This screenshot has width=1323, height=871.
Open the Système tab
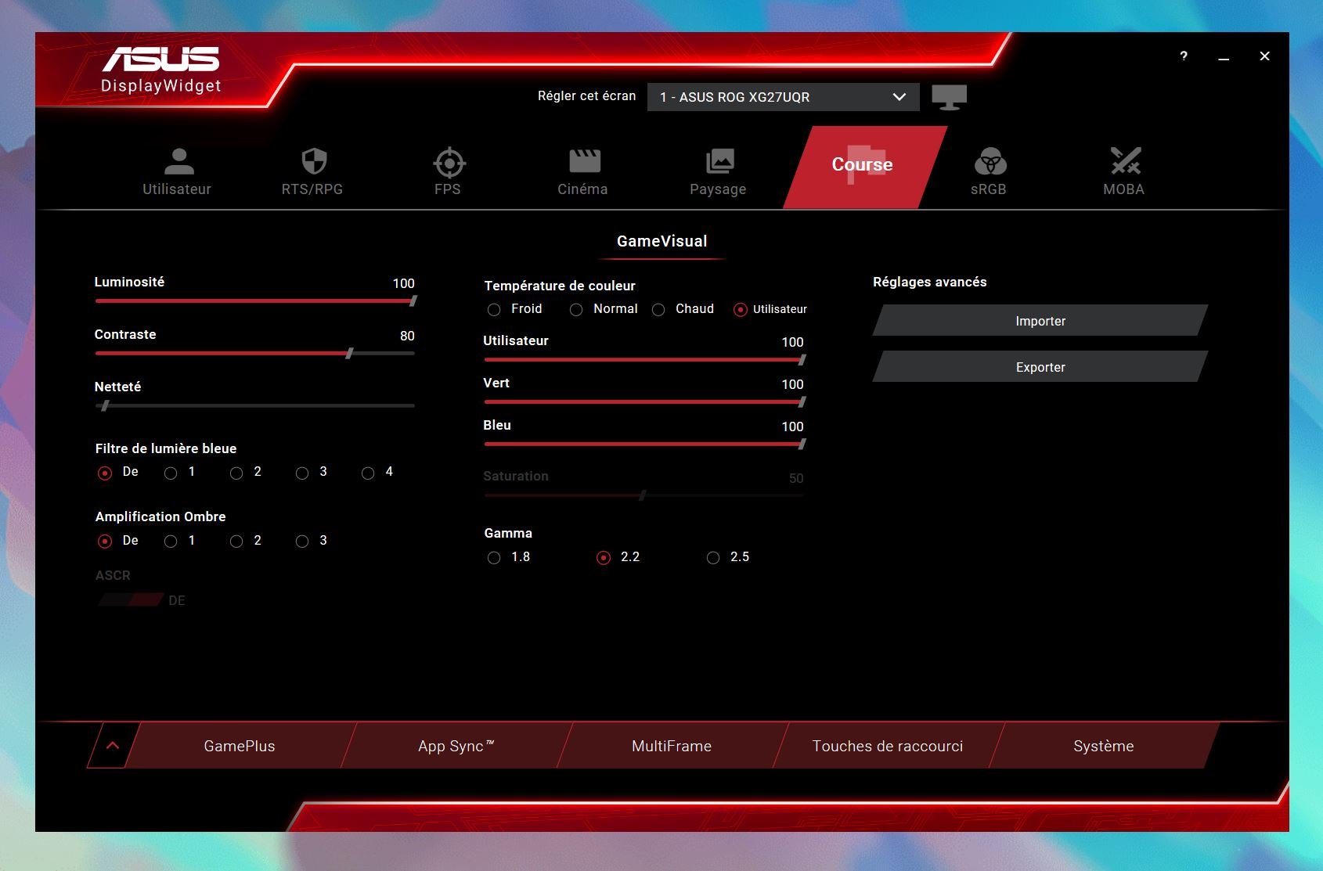pyautogui.click(x=1104, y=747)
